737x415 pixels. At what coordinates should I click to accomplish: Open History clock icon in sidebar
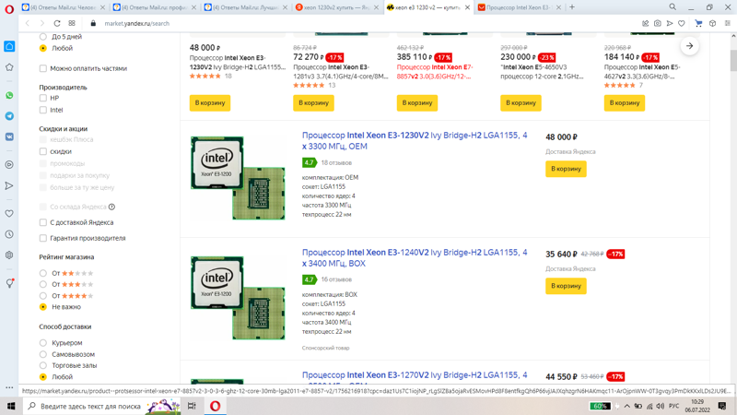click(x=9, y=234)
